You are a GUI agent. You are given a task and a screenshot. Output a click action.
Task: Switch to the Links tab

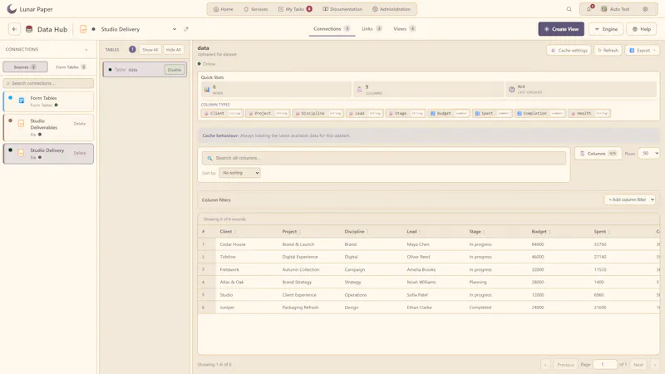(372, 29)
